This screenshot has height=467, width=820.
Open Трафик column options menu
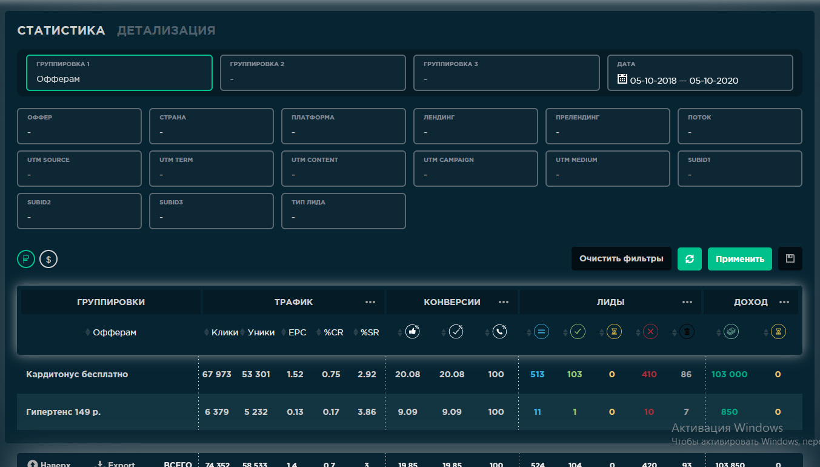point(370,302)
